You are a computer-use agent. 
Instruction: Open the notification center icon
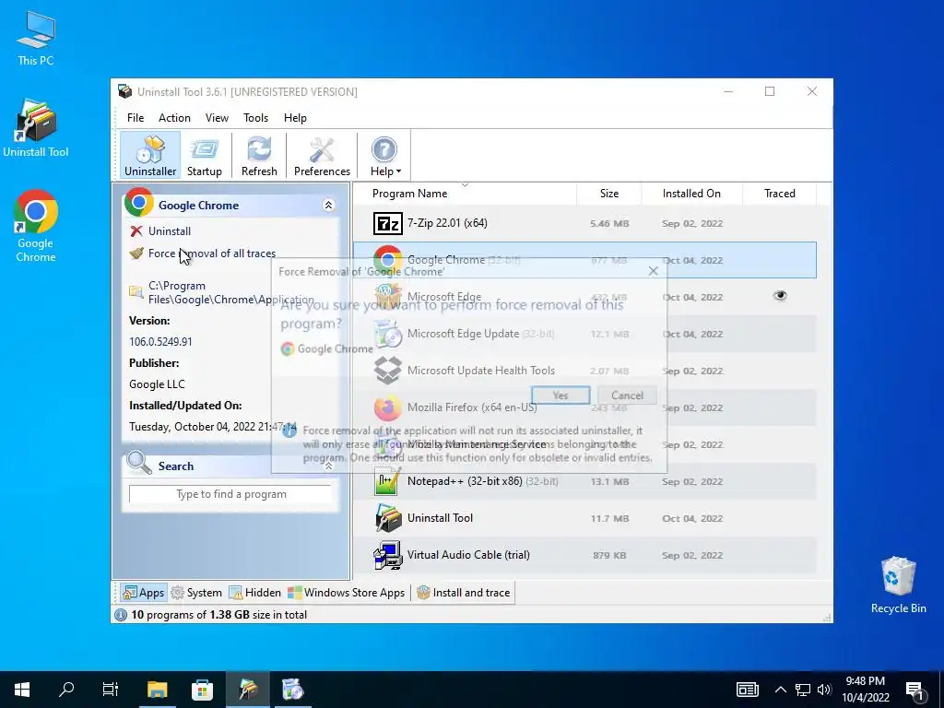point(915,690)
